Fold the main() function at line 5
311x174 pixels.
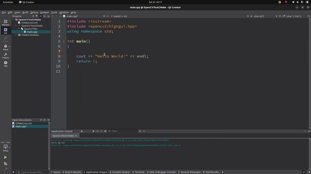point(64,41)
